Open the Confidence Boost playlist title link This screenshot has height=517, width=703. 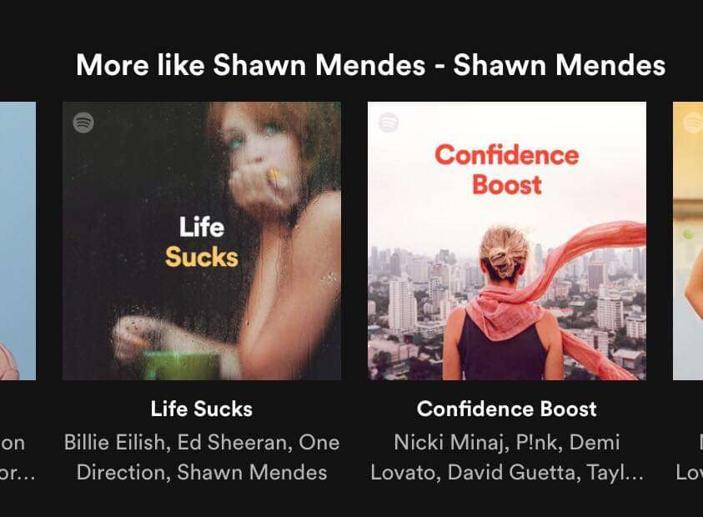(507, 409)
